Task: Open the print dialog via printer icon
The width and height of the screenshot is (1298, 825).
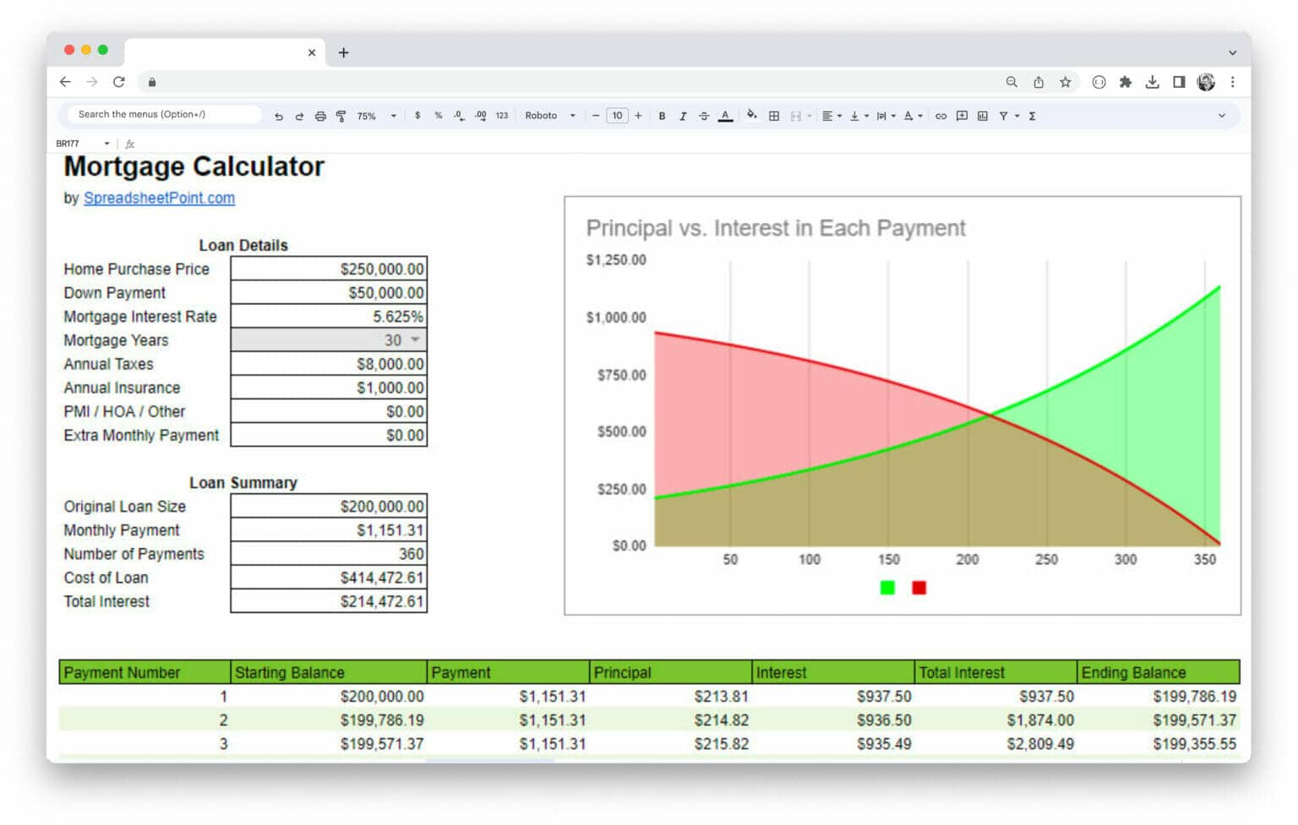Action: (x=320, y=116)
